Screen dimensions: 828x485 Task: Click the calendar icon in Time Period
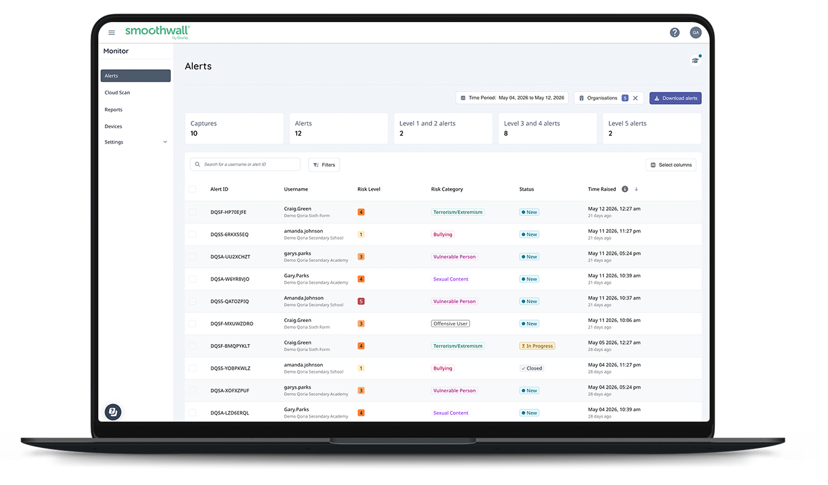[463, 98]
